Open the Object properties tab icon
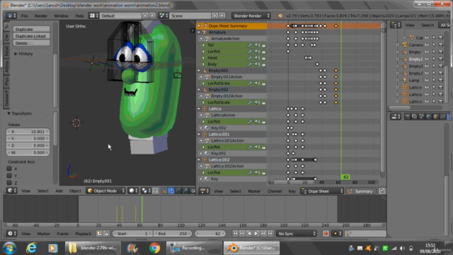 pos(436,116)
